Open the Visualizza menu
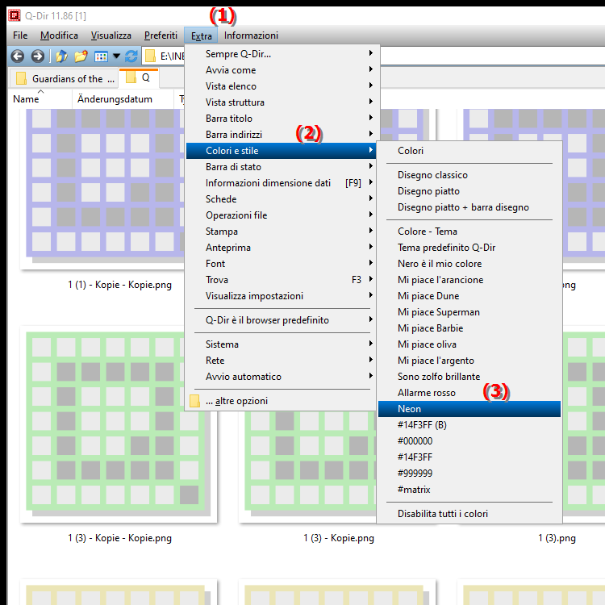 coord(111,35)
